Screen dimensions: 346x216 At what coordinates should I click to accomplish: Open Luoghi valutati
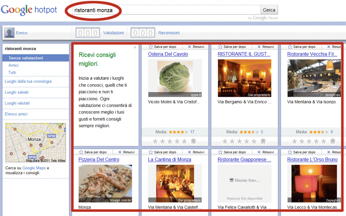pyautogui.click(x=17, y=103)
